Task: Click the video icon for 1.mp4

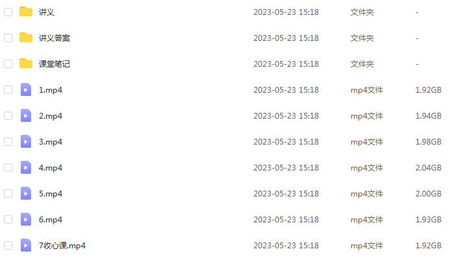Action: click(26, 89)
